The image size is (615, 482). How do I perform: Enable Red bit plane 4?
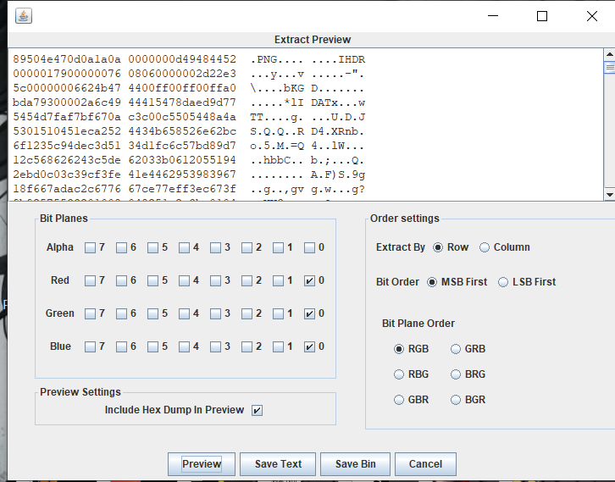[x=185, y=280]
